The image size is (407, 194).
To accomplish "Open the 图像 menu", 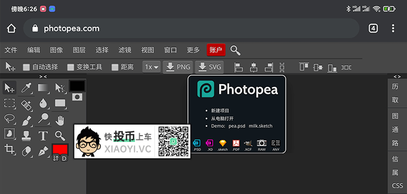I will click(x=56, y=50).
